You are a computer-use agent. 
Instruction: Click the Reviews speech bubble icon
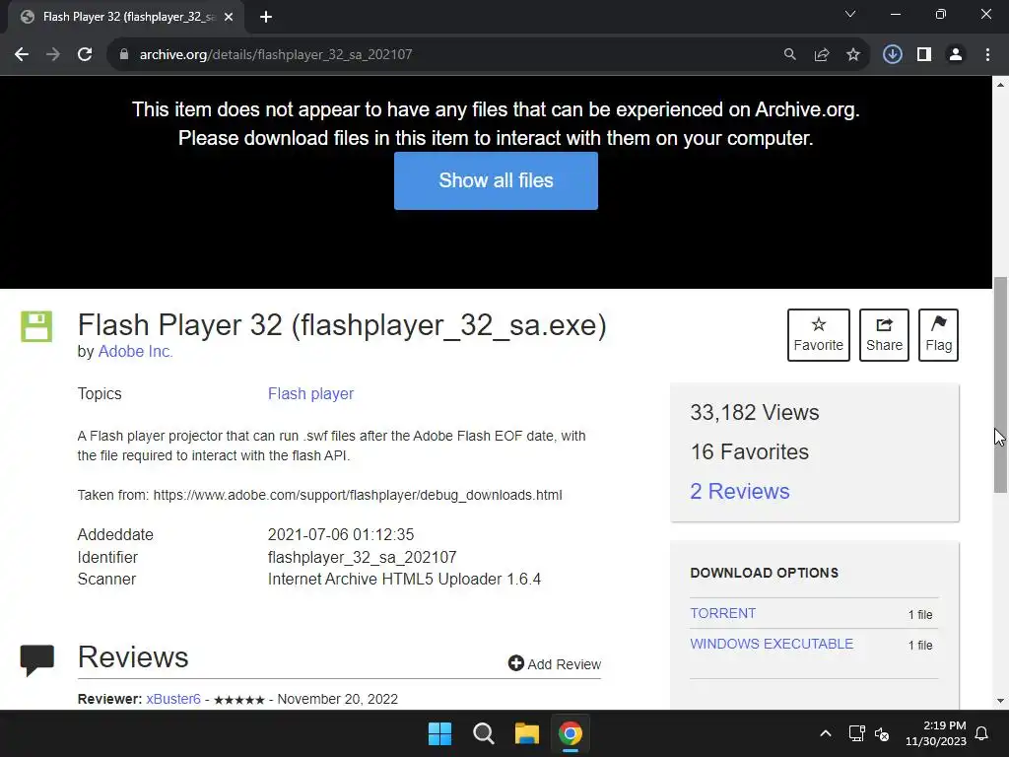coord(37,659)
